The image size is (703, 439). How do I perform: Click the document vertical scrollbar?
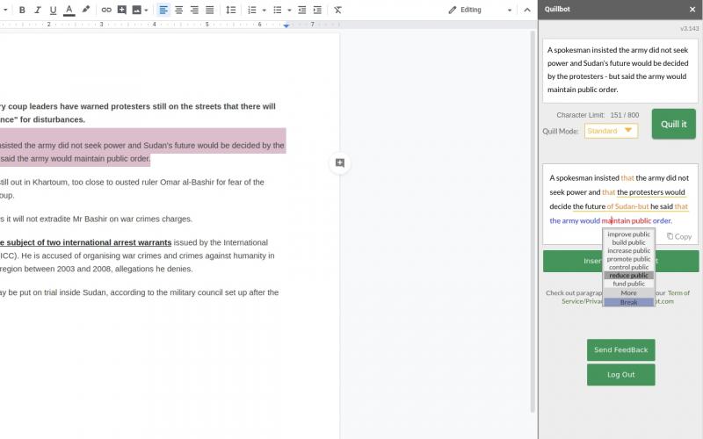(533, 222)
